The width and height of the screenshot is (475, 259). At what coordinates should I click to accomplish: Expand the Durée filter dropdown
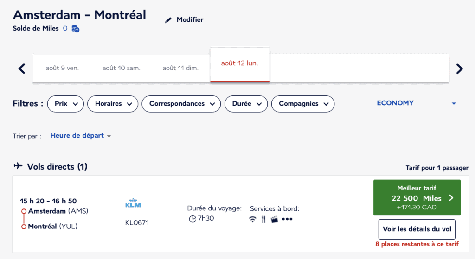point(246,104)
